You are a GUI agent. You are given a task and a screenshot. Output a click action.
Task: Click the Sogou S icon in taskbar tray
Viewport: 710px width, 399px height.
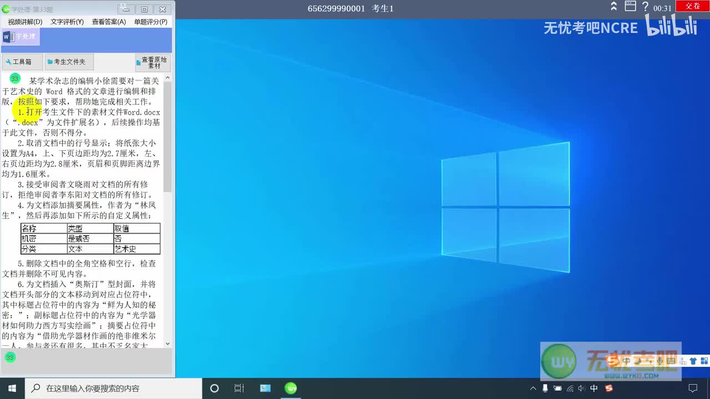[x=608, y=388]
